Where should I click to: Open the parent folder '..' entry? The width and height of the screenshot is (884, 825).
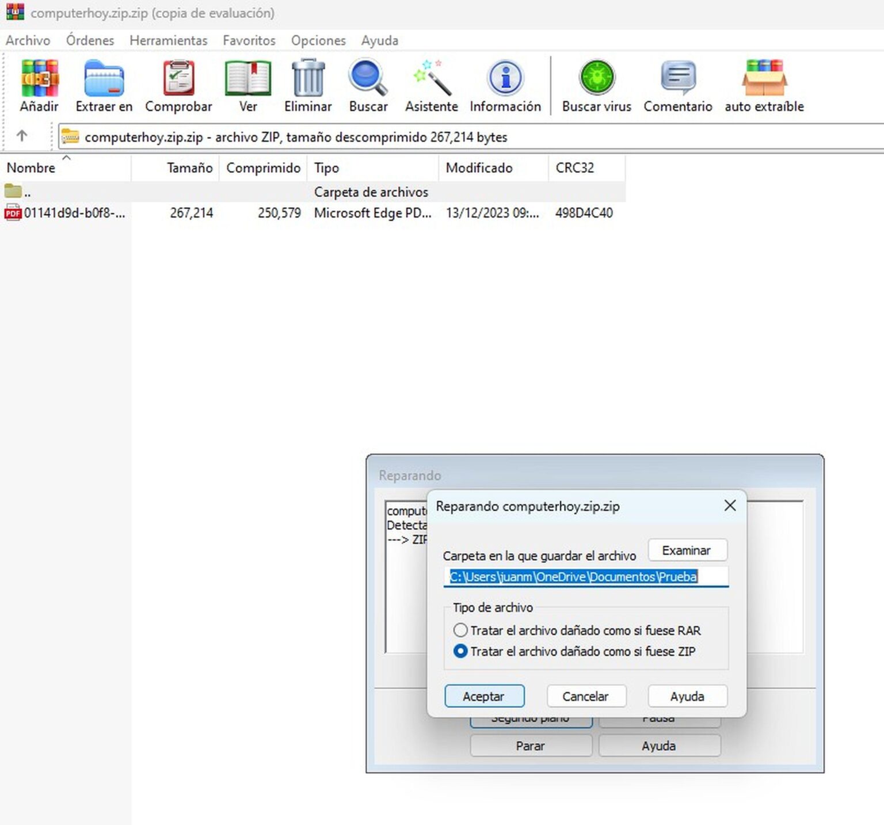tap(26, 192)
